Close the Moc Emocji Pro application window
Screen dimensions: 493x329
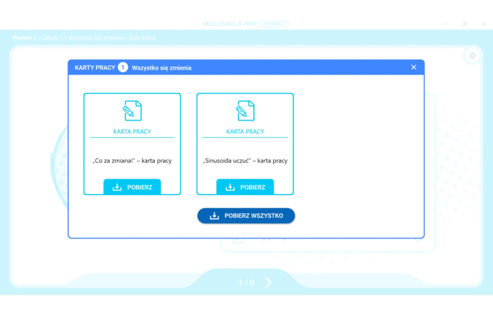click(484, 24)
